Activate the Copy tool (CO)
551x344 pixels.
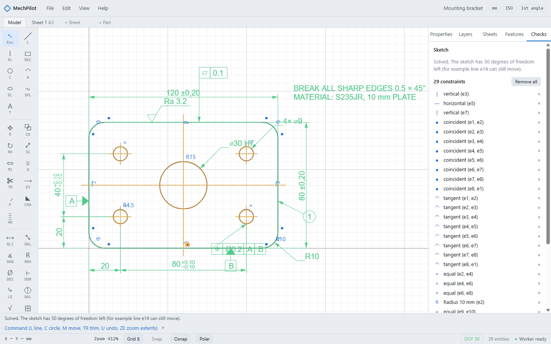coord(28,130)
